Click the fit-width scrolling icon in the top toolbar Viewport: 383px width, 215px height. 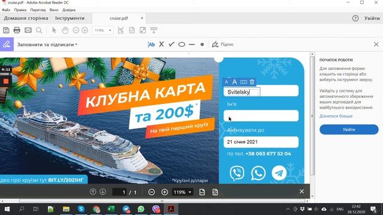pos(121,30)
